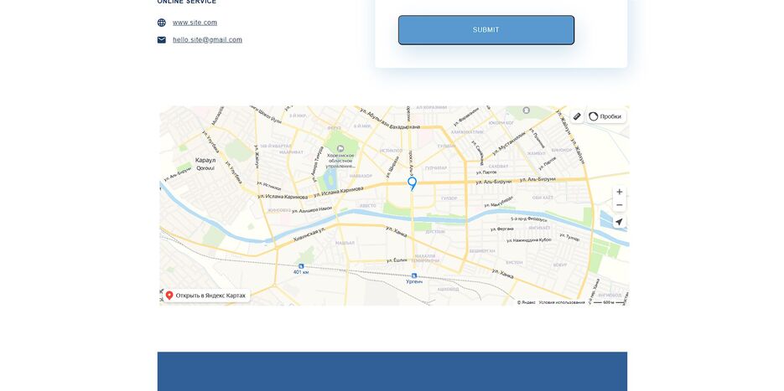Click the ул. Пушкина street label
784x391 pixels.
click(x=537, y=138)
